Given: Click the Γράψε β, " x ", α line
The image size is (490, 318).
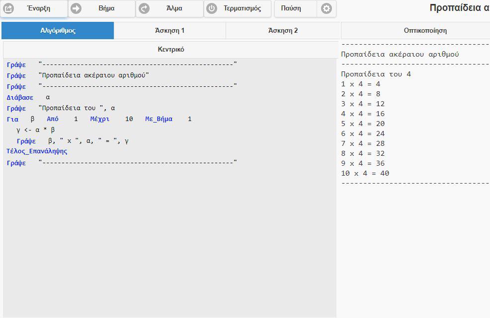Looking at the screenshot, I should click(73, 141).
